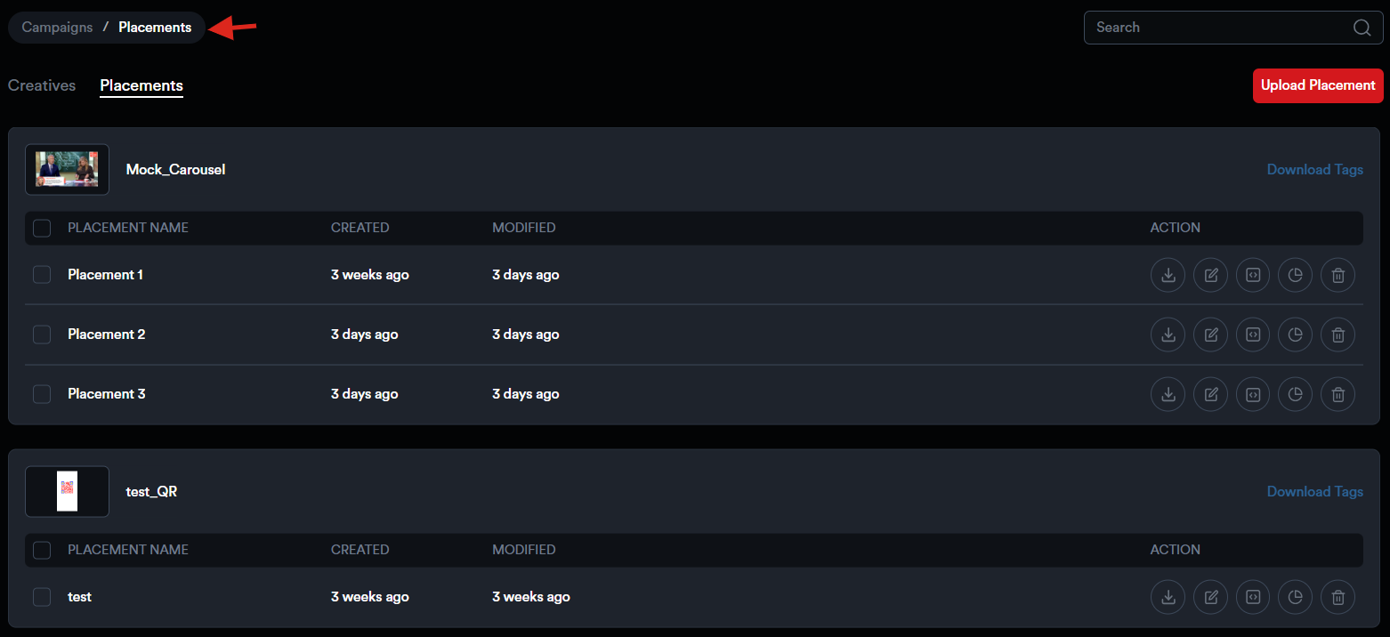Go to Campaigns in the breadcrumb

(57, 28)
